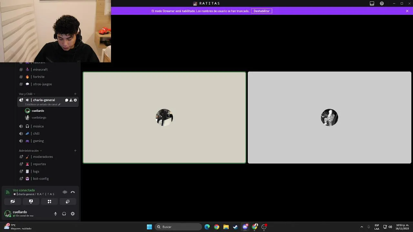This screenshot has height=232, width=413.
Task: Open File Explorer from taskbar
Action: click(x=226, y=227)
